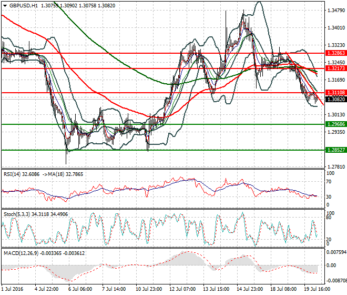
Task: Click the 1.29350 price scale value
Action: pos(336,132)
